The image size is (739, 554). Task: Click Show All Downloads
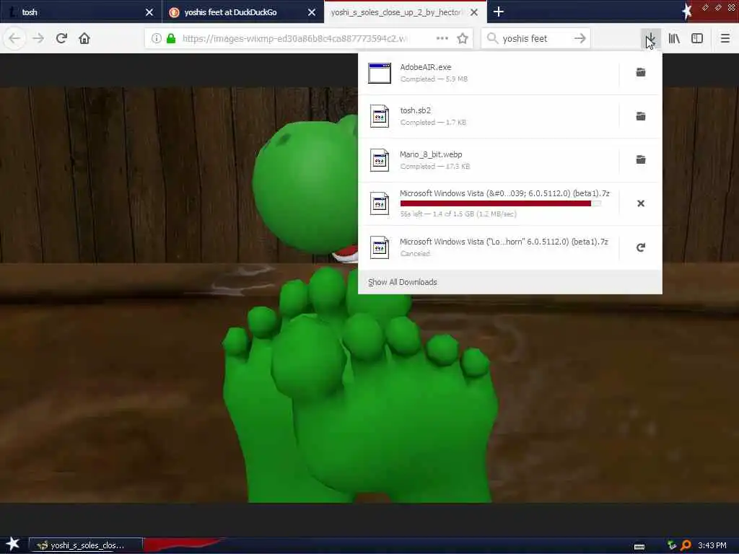coord(403,282)
